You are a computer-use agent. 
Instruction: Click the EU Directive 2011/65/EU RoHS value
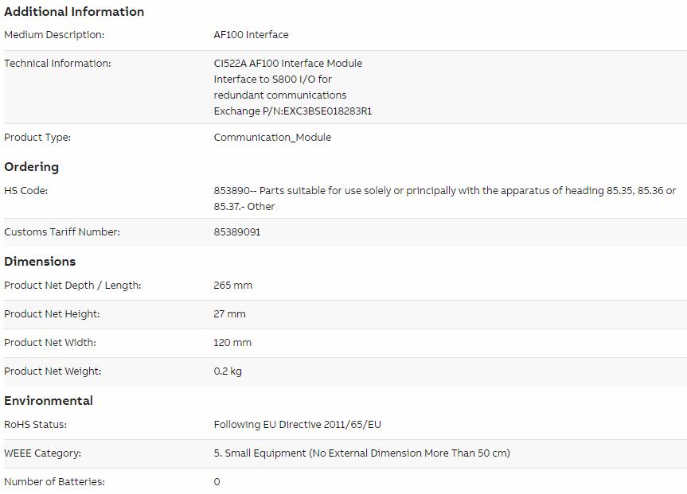tap(298, 425)
